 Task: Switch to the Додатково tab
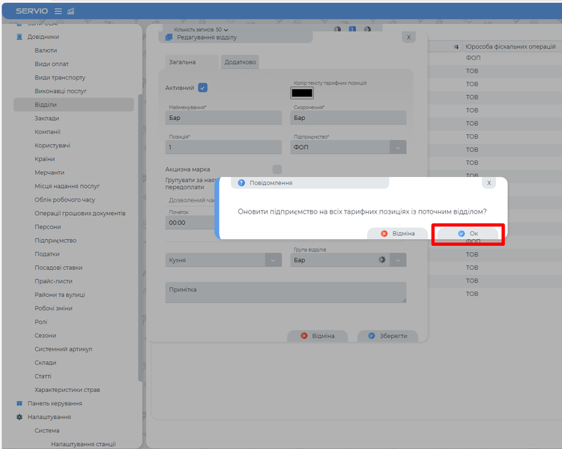pos(241,62)
